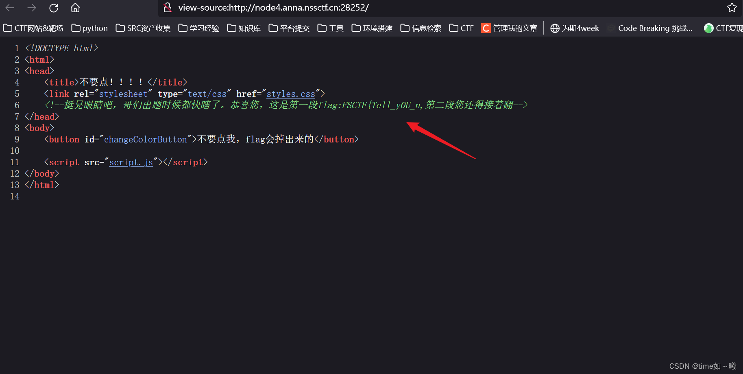Open the 为期4week bookmark

click(x=575, y=28)
